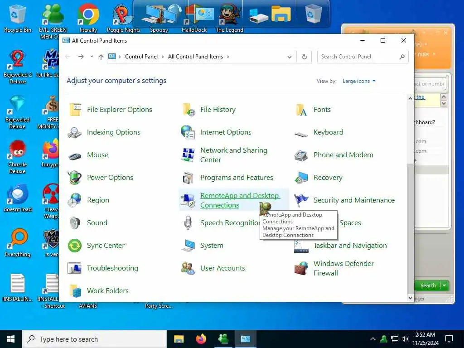The width and height of the screenshot is (464, 348).
Task: Open Sync Center green icon
Action: point(75,246)
